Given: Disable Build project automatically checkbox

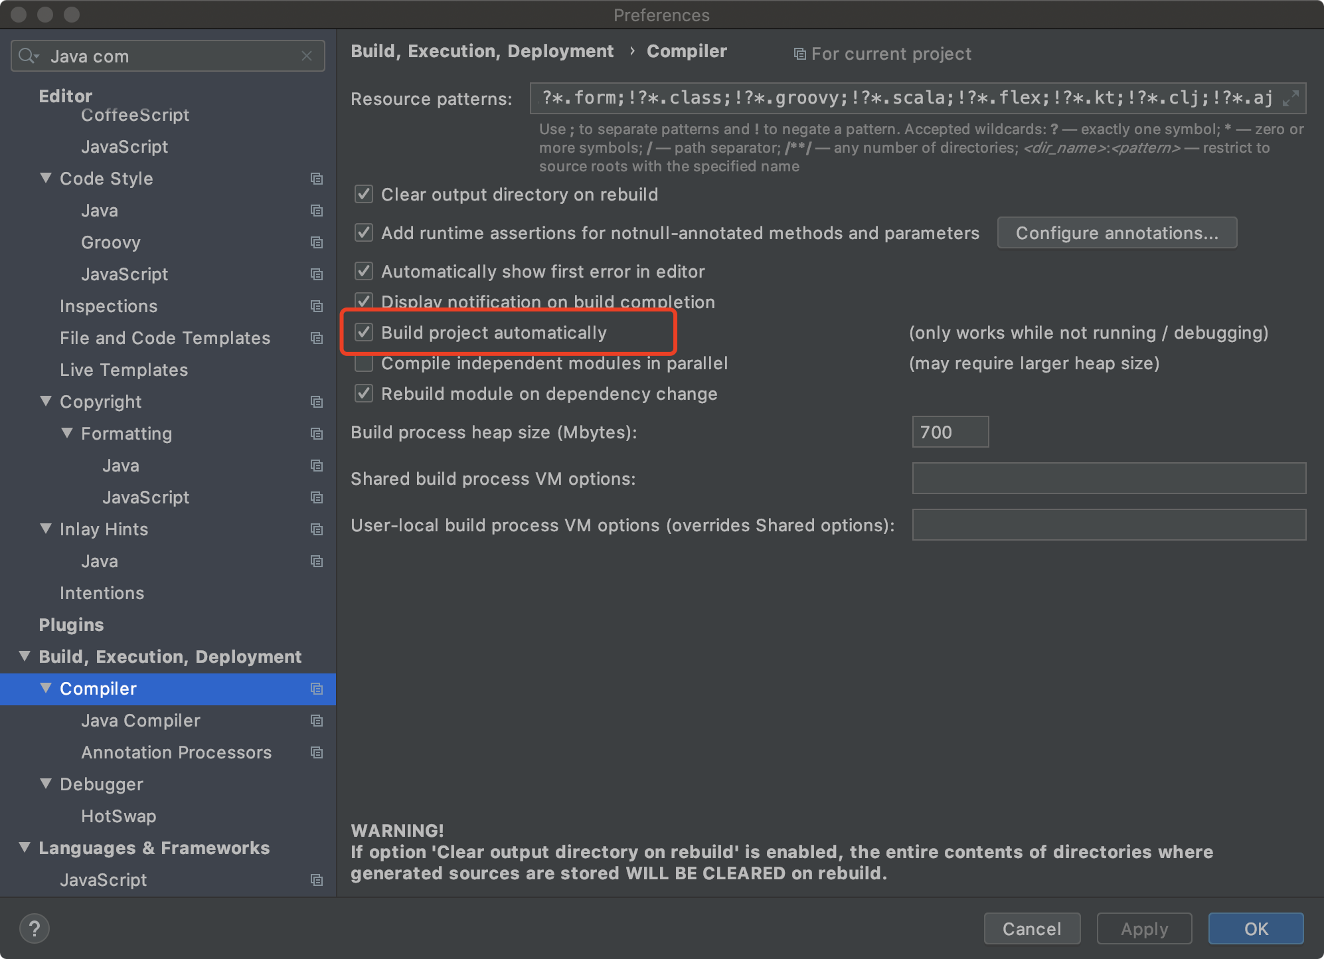Looking at the screenshot, I should click(x=364, y=332).
